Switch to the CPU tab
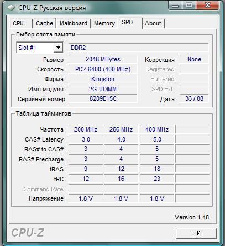The height and width of the screenshot is (246, 225). (x=18, y=23)
